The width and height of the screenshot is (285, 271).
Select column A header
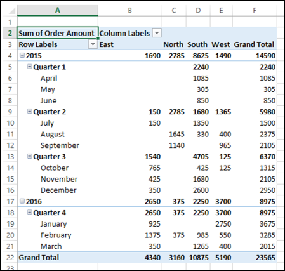[58, 10]
